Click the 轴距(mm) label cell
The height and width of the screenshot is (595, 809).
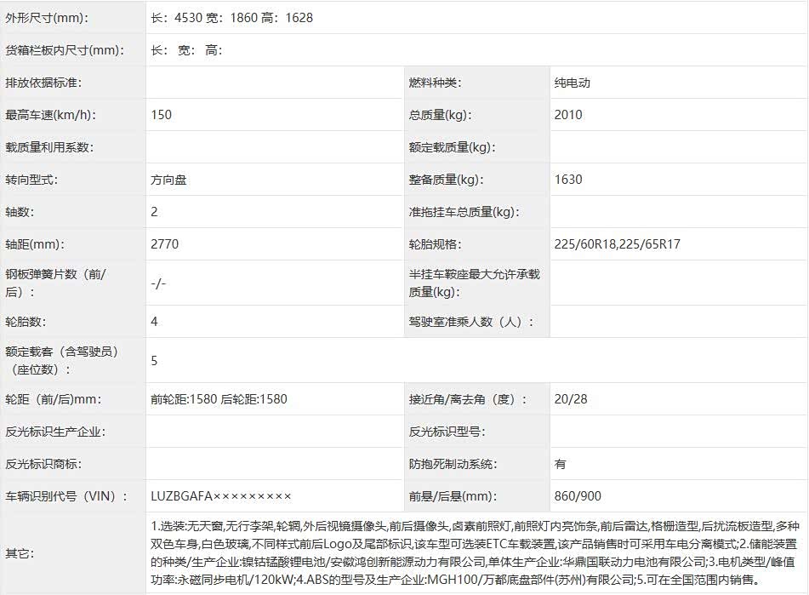pyautogui.click(x=34, y=244)
